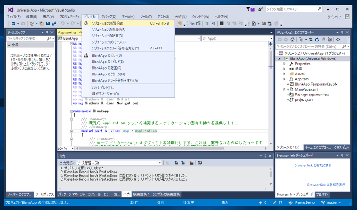Toggle auto-hide pin on ソリューション エクスプローラー panel
This screenshot has height=210, width=357.
pyautogui.click(x=342, y=33)
